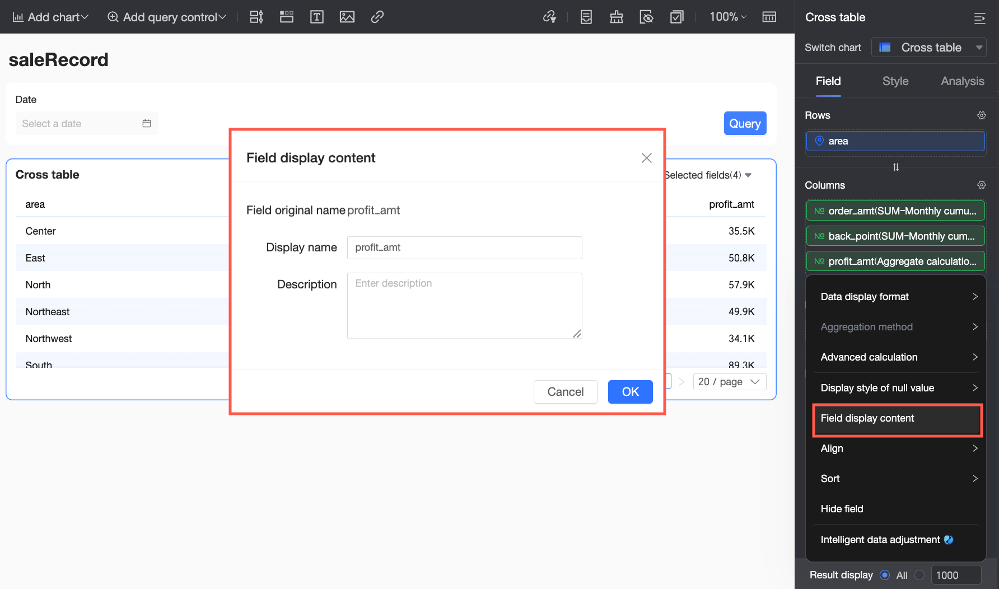Click the text box toolbar icon
The image size is (999, 589).
click(317, 17)
